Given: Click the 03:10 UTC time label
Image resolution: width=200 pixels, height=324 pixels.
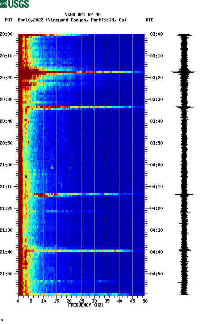Looking at the screenshot, I should coord(157,56).
